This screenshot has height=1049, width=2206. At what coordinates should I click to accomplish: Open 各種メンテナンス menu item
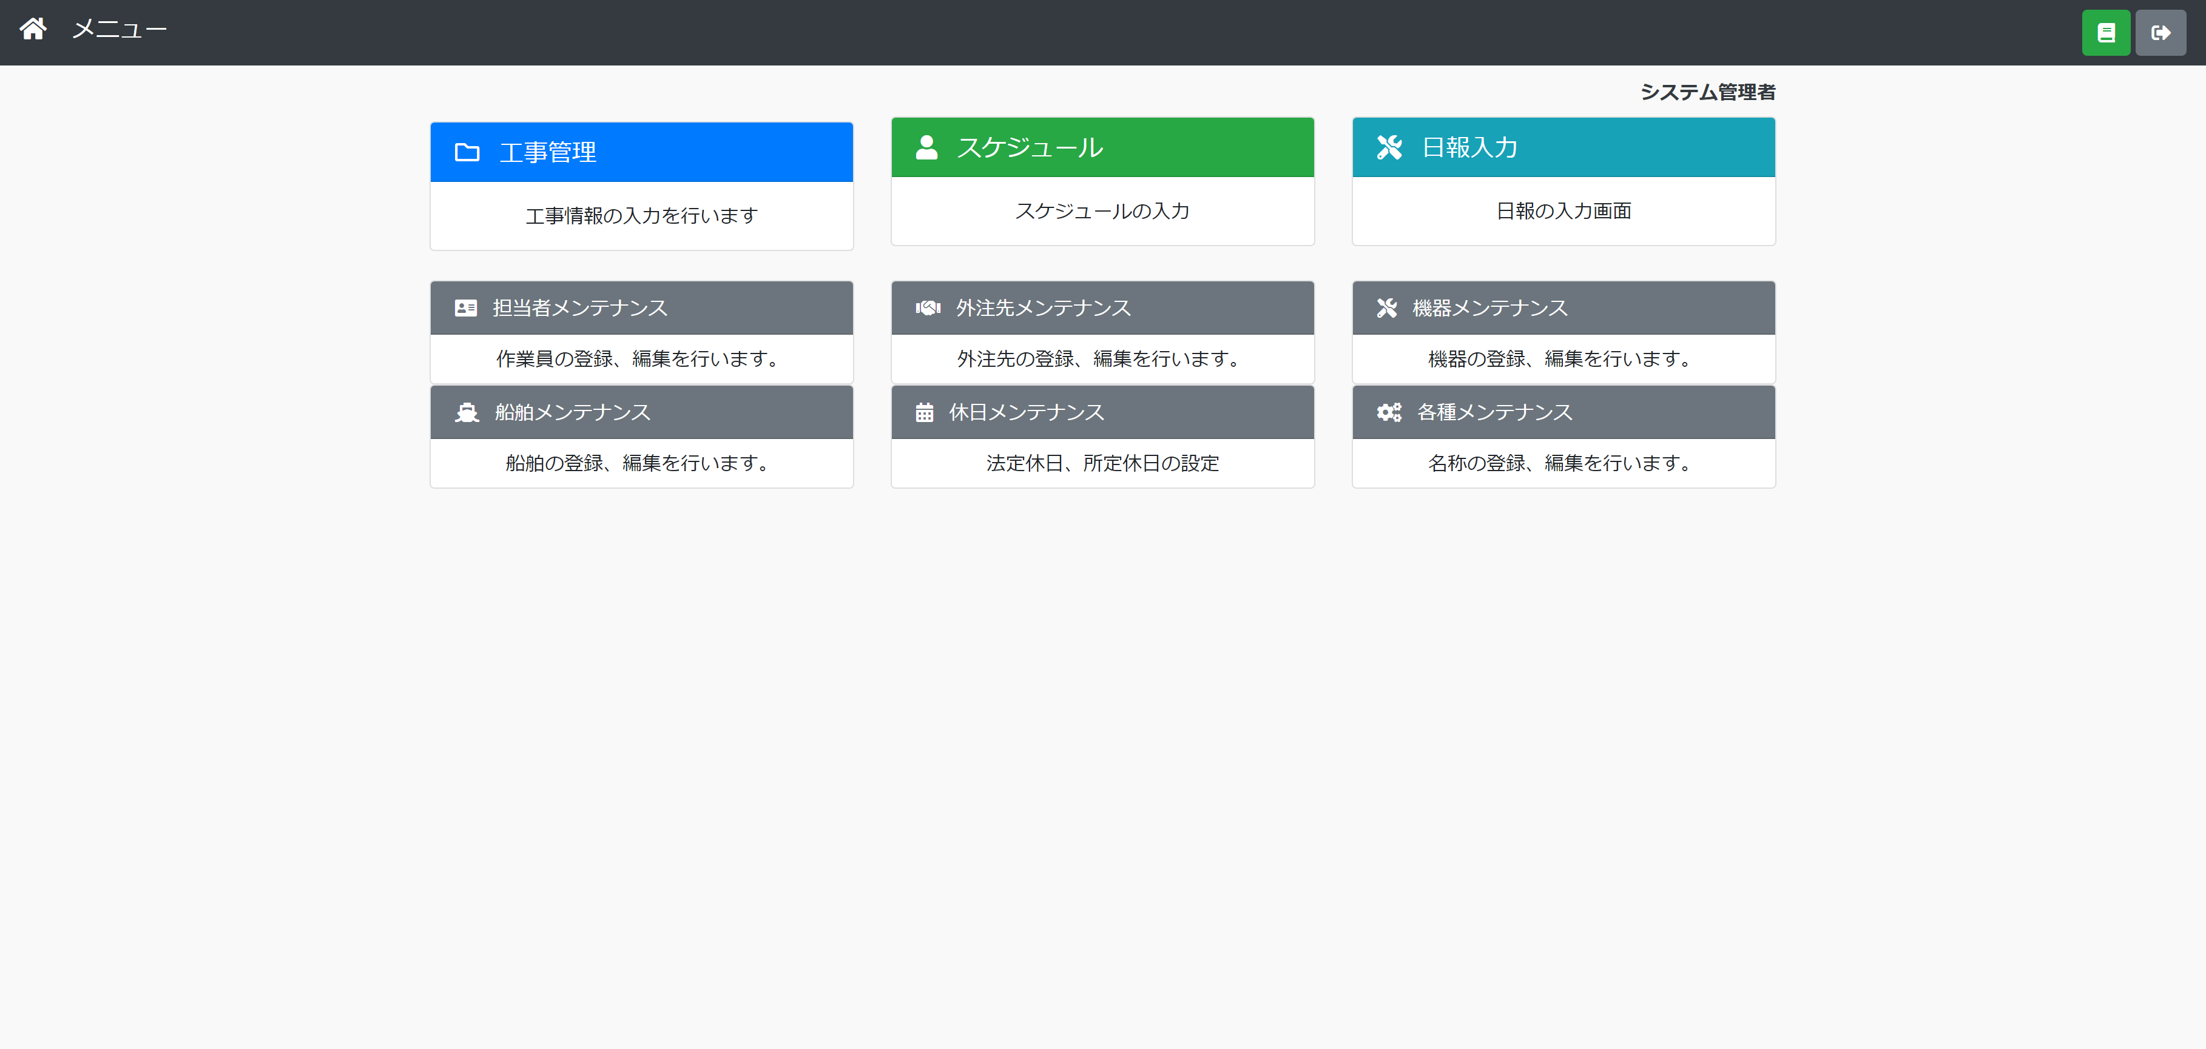1563,412
